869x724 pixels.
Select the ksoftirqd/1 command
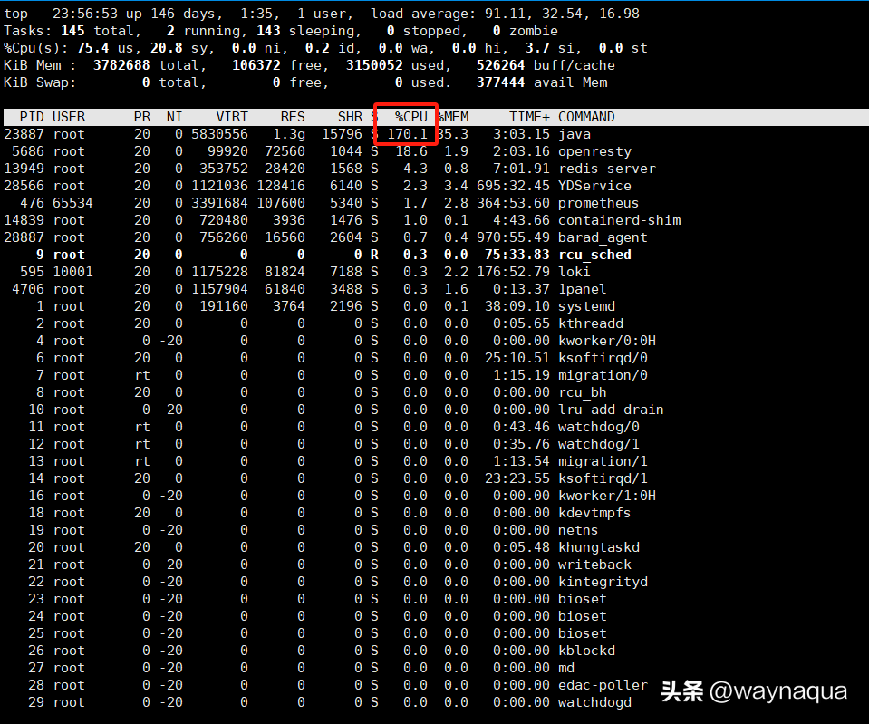tap(603, 478)
